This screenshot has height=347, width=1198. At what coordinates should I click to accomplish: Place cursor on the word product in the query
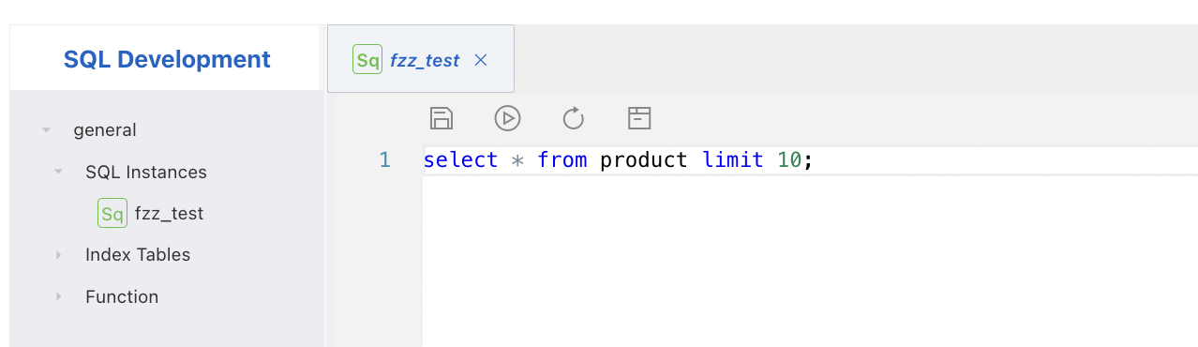point(644,160)
